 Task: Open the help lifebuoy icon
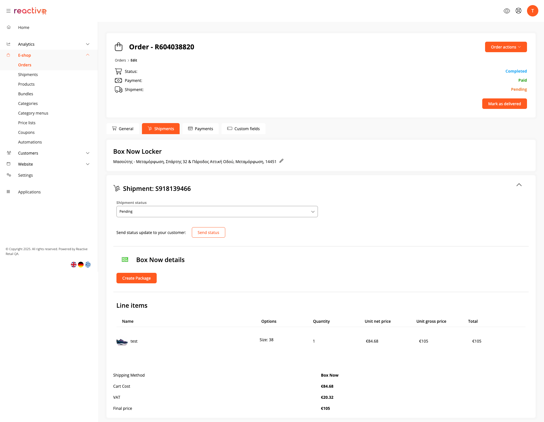(518, 11)
